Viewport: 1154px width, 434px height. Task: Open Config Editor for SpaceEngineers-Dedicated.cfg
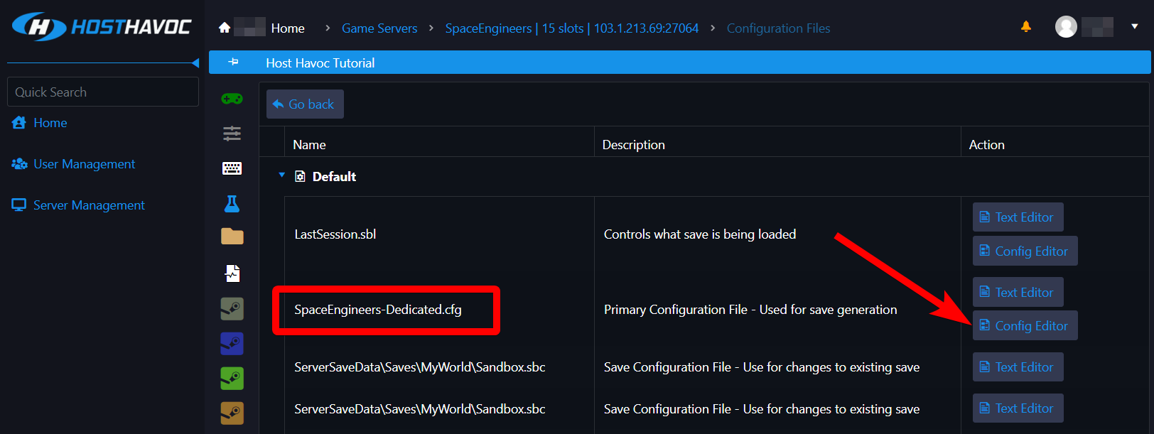(x=1025, y=326)
